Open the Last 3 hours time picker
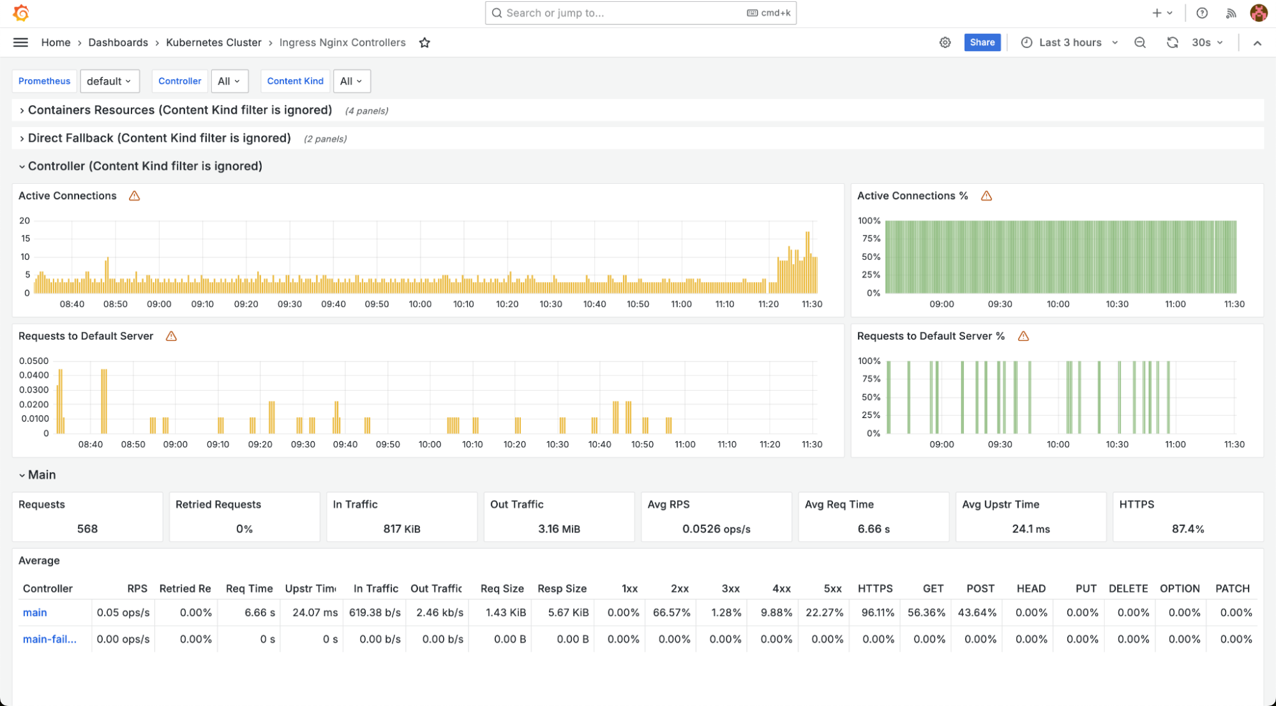 1070,43
